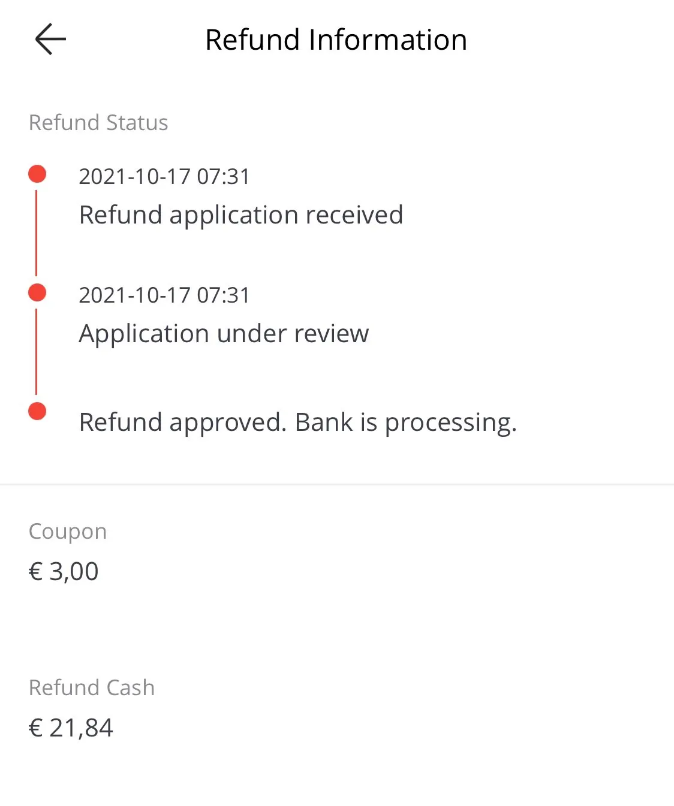Tap the Refund Cash label

click(x=92, y=688)
